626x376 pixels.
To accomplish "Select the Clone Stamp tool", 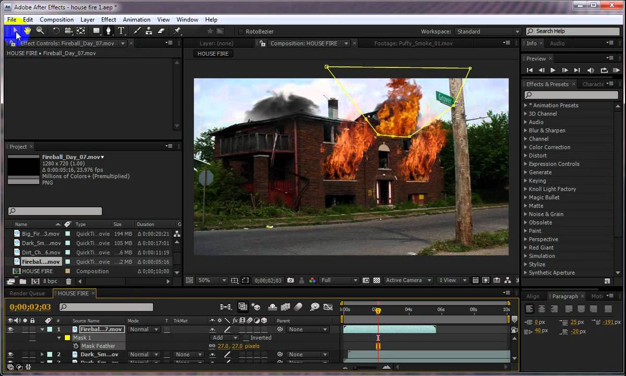I will (x=148, y=31).
